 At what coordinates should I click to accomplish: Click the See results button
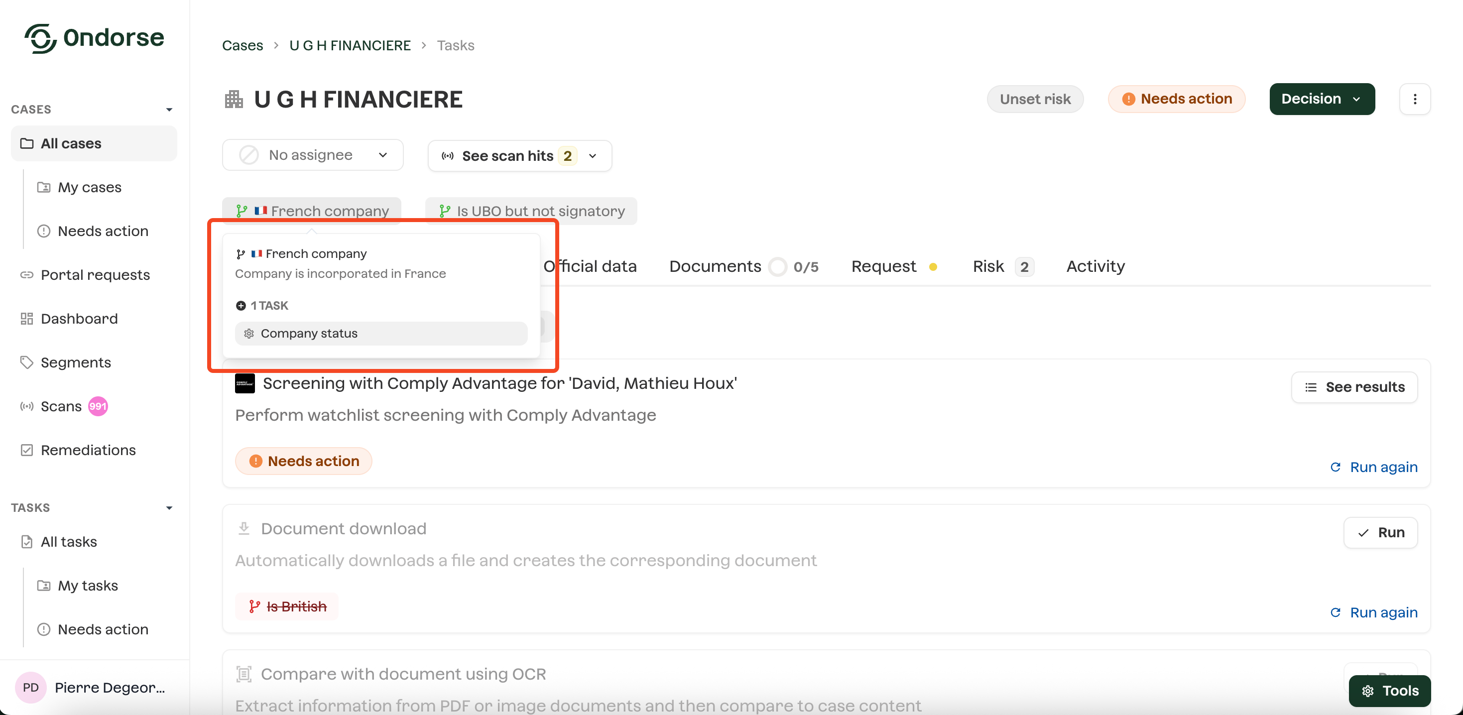click(1354, 387)
